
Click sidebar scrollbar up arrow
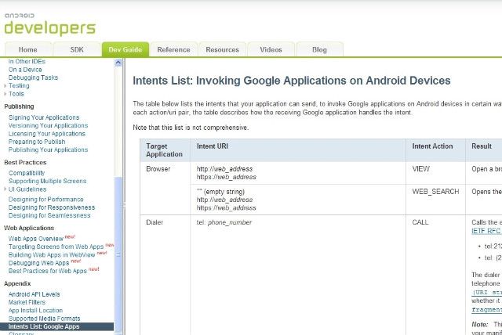pos(118,63)
